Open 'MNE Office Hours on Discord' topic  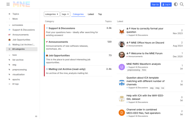click(x=148, y=43)
